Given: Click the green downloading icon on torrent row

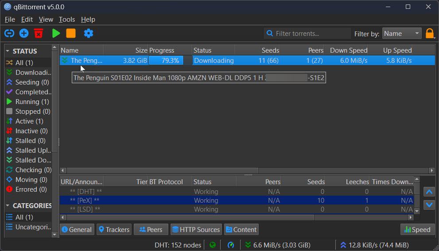Looking at the screenshot, I should (65, 60).
